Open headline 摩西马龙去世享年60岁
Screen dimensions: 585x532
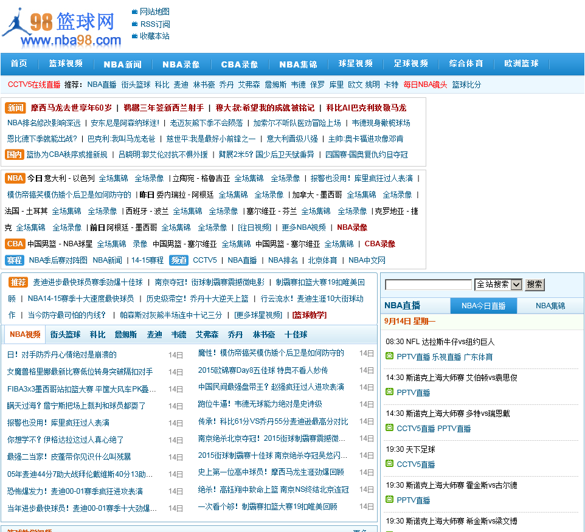coord(71,108)
